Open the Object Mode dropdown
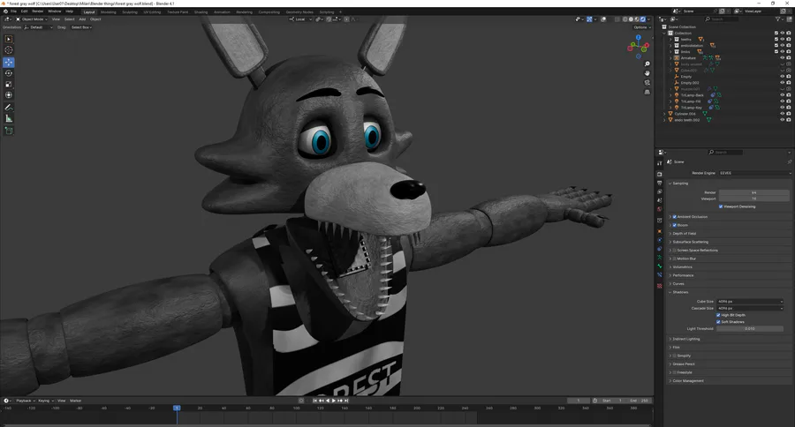Image resolution: width=795 pixels, height=427 pixels. pyautogui.click(x=32, y=19)
